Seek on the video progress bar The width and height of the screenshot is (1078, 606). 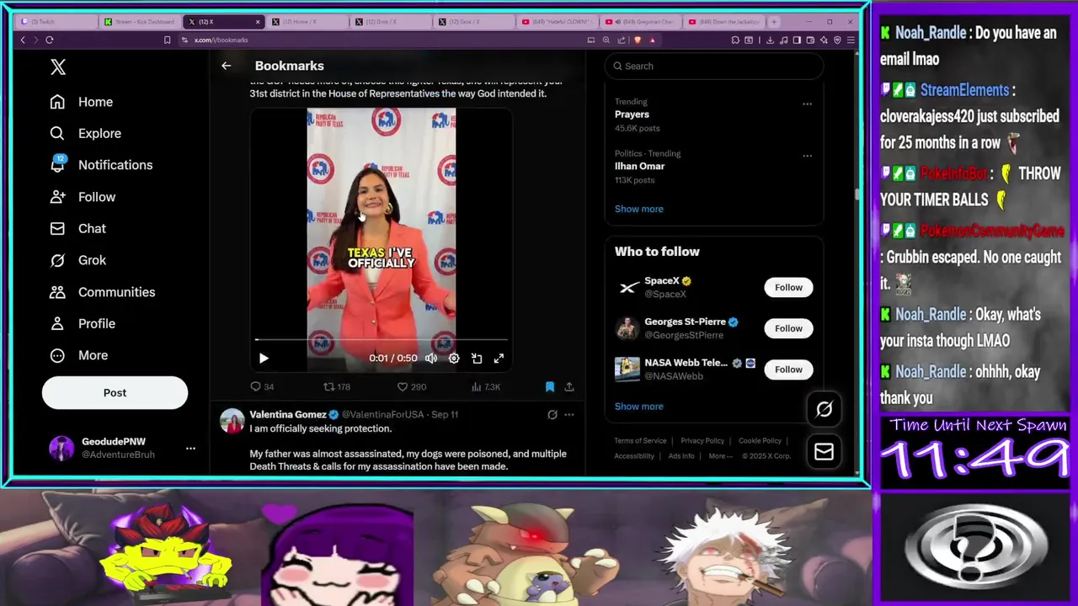382,340
